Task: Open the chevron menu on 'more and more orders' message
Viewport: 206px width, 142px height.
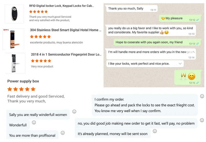Action: click(x=193, y=52)
